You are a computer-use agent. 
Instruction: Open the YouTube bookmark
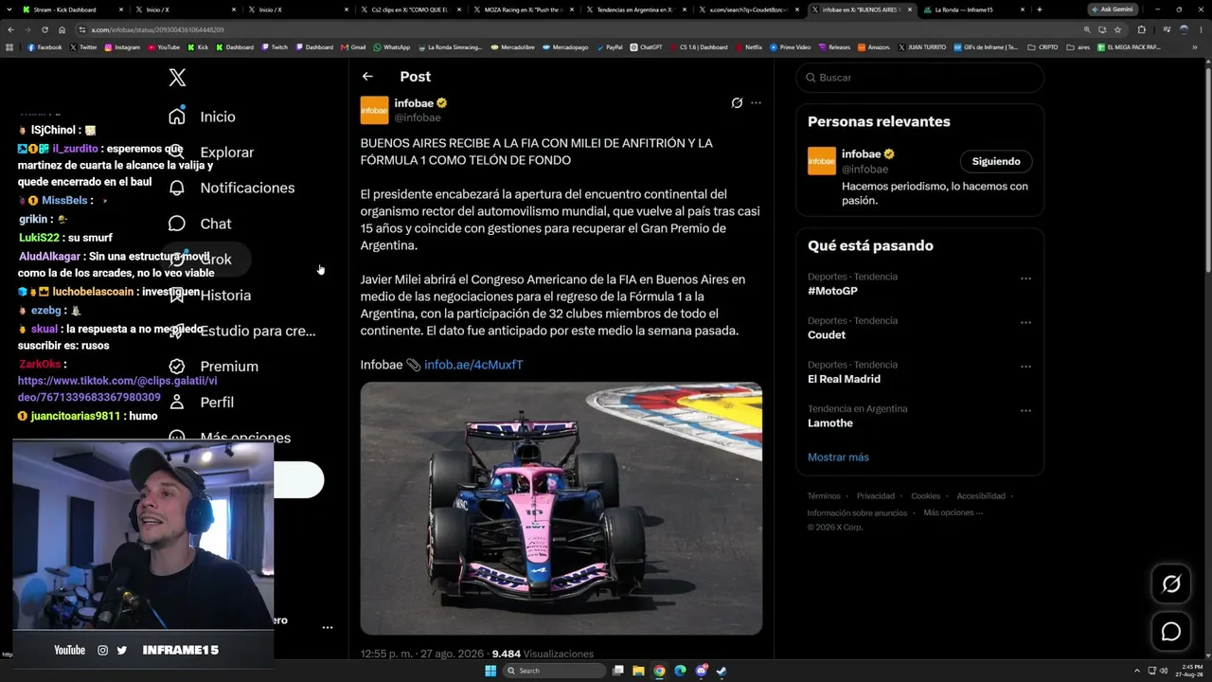[x=164, y=46]
